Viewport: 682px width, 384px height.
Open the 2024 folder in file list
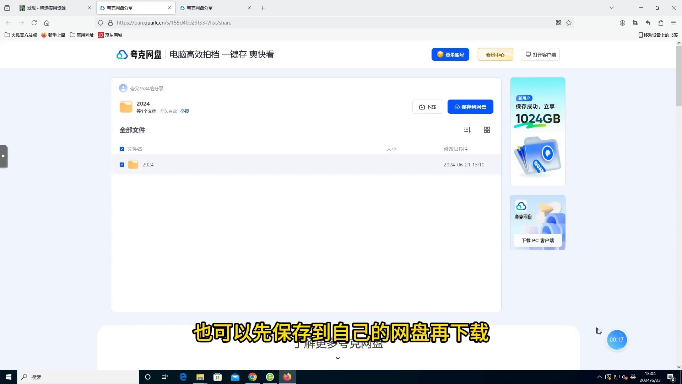pos(148,165)
